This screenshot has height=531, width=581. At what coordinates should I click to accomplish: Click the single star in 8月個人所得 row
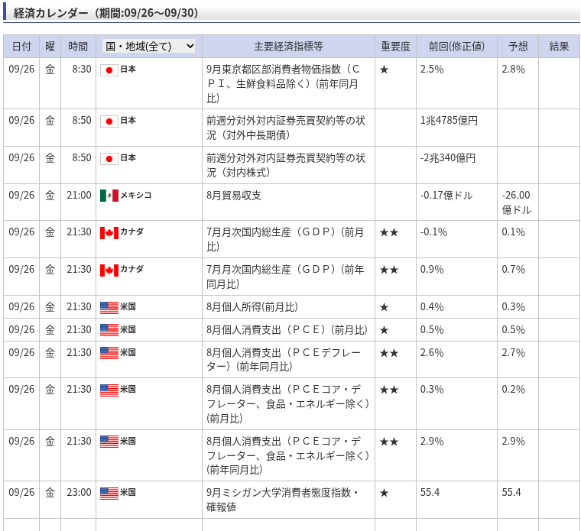384,307
